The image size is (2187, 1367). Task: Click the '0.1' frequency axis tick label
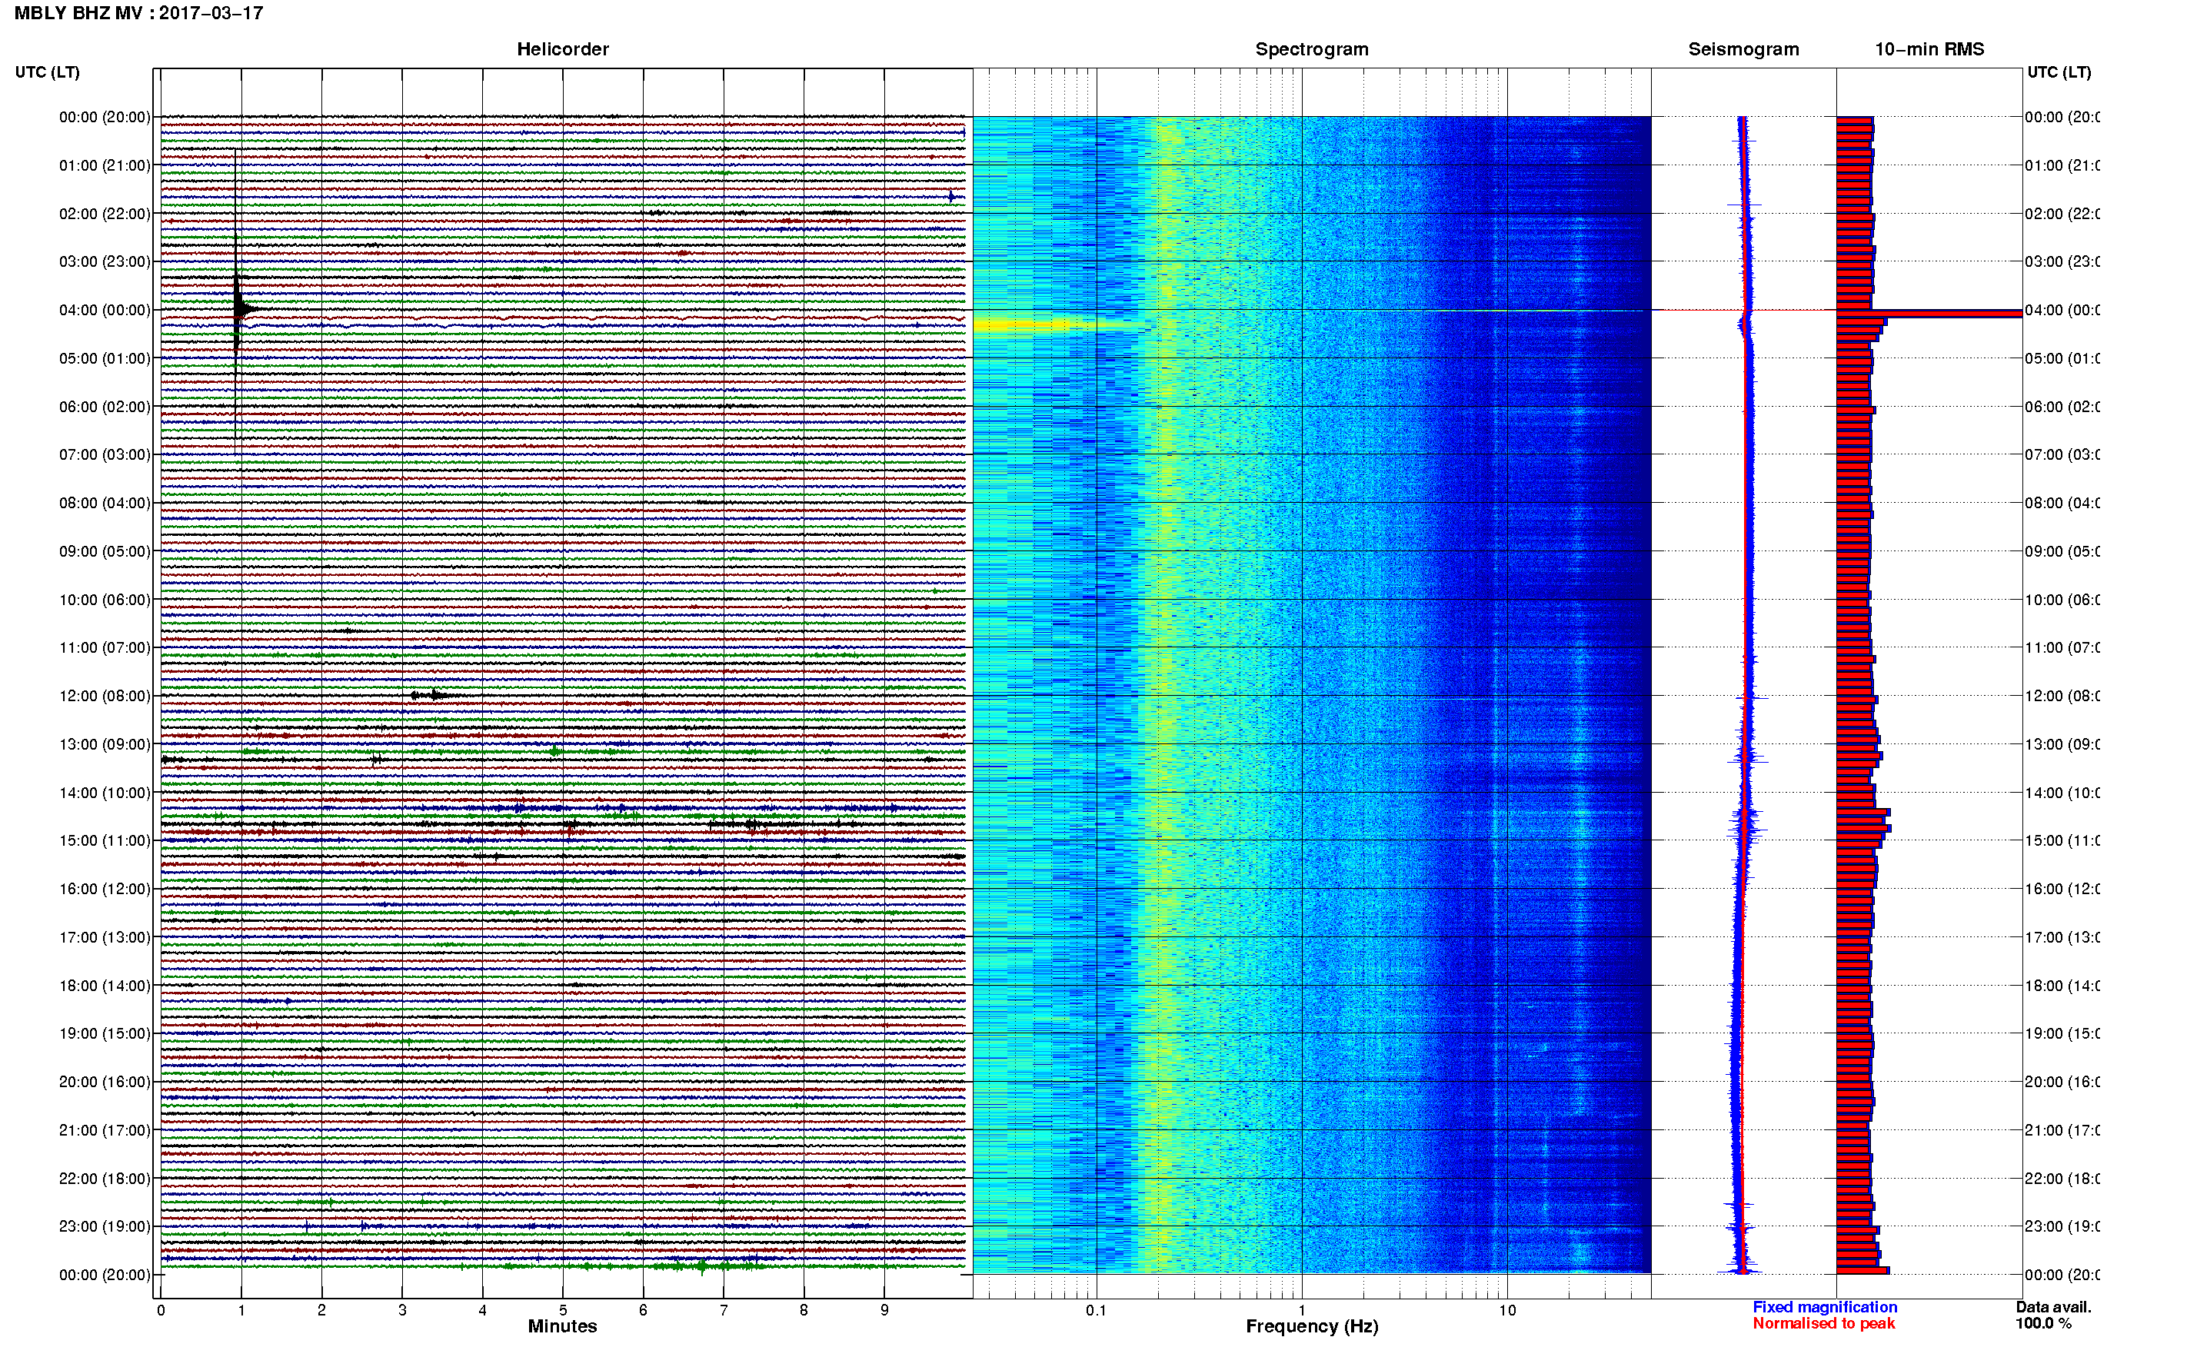(1096, 1310)
